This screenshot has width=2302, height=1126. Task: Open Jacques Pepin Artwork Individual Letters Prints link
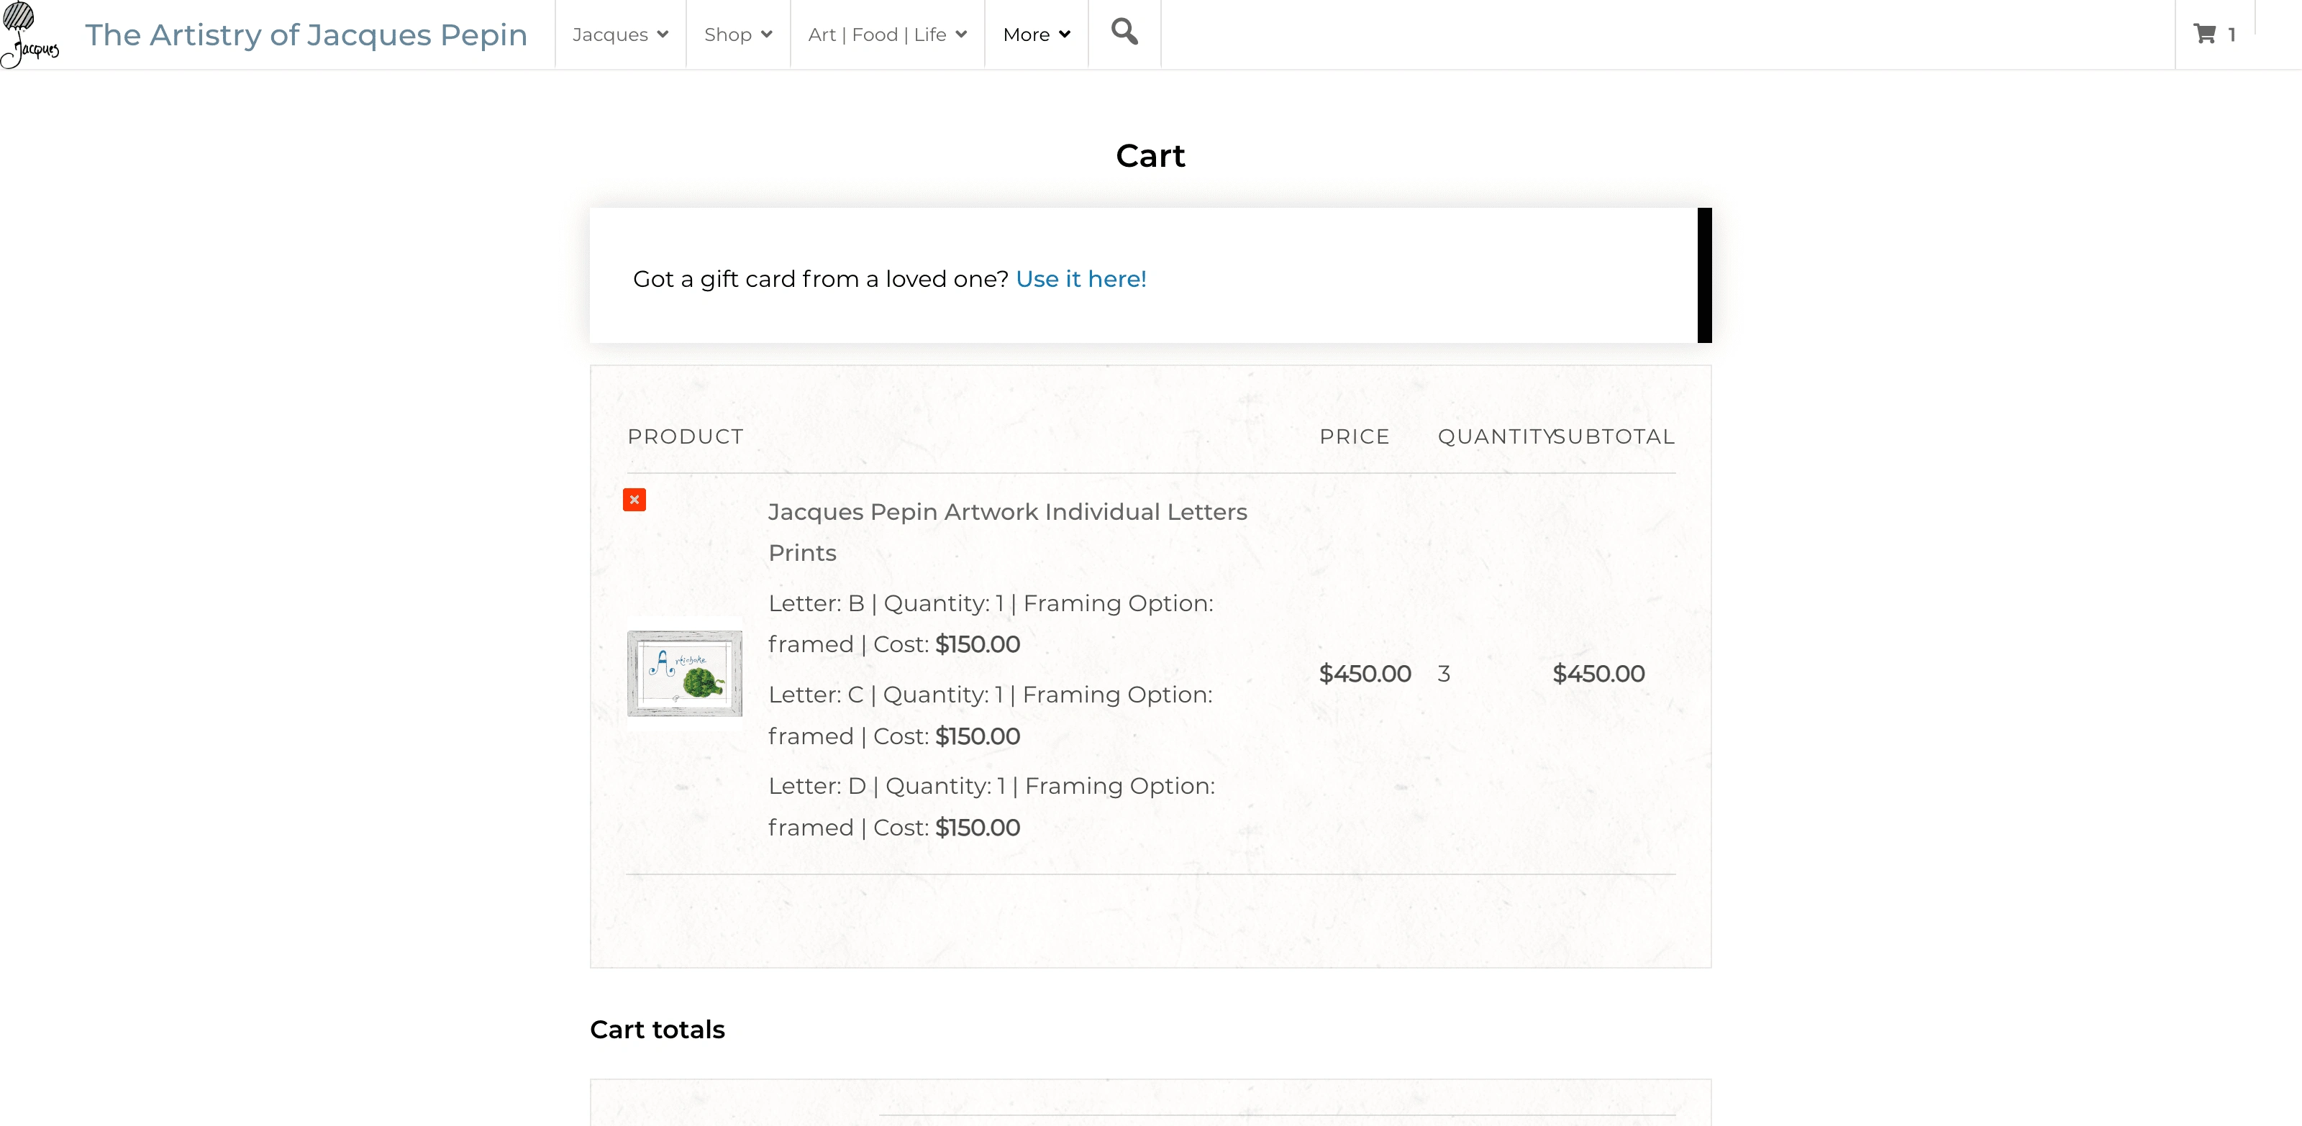(x=1007, y=532)
